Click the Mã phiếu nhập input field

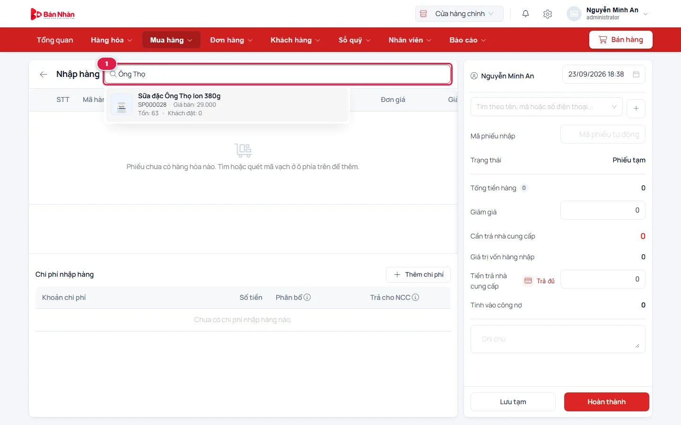tap(603, 135)
